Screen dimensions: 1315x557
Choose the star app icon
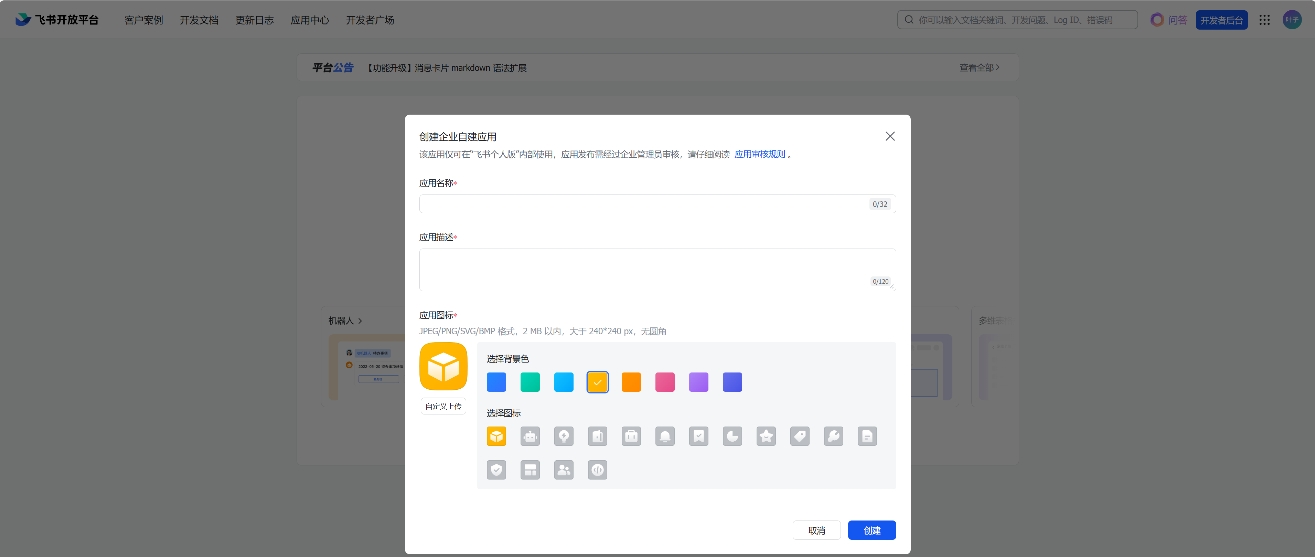pos(766,437)
